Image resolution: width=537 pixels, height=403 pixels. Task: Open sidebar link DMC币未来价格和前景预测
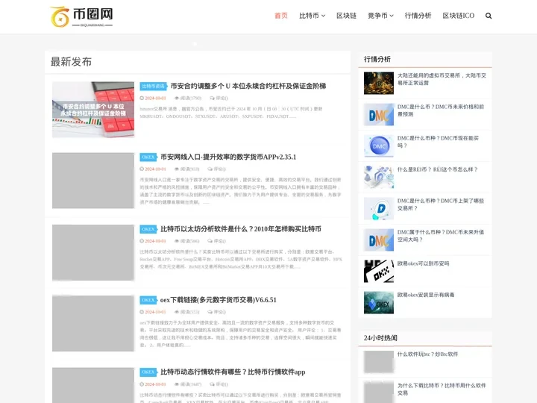point(441,110)
